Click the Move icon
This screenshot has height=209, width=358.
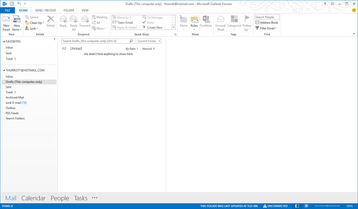tap(183, 19)
